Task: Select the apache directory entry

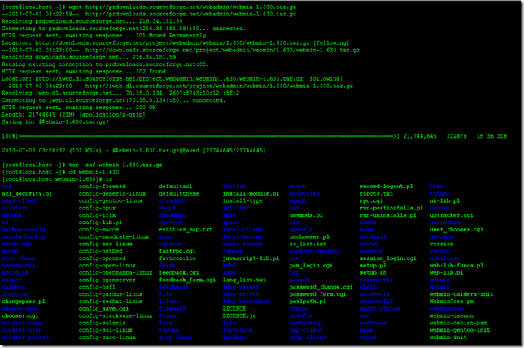Action: tap(11, 215)
